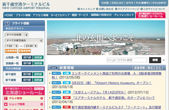Open the フードコート 及び展望 news link
169x110 pixels.
[116, 107]
